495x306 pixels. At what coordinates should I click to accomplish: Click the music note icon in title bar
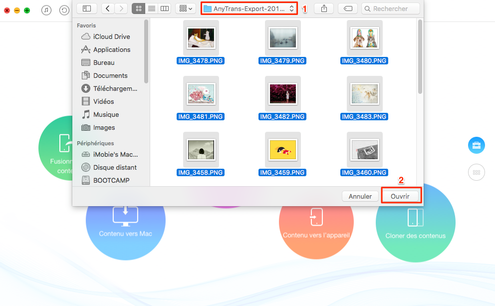(x=46, y=10)
